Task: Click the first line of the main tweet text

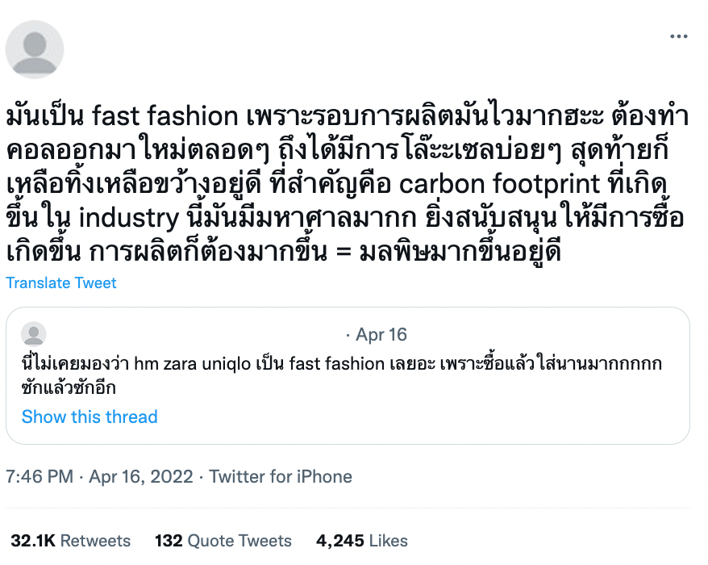Action: coord(347,117)
